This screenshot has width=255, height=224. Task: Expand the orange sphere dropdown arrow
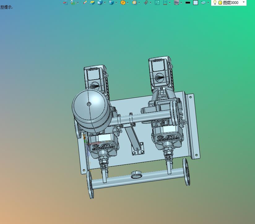click(127, 3)
